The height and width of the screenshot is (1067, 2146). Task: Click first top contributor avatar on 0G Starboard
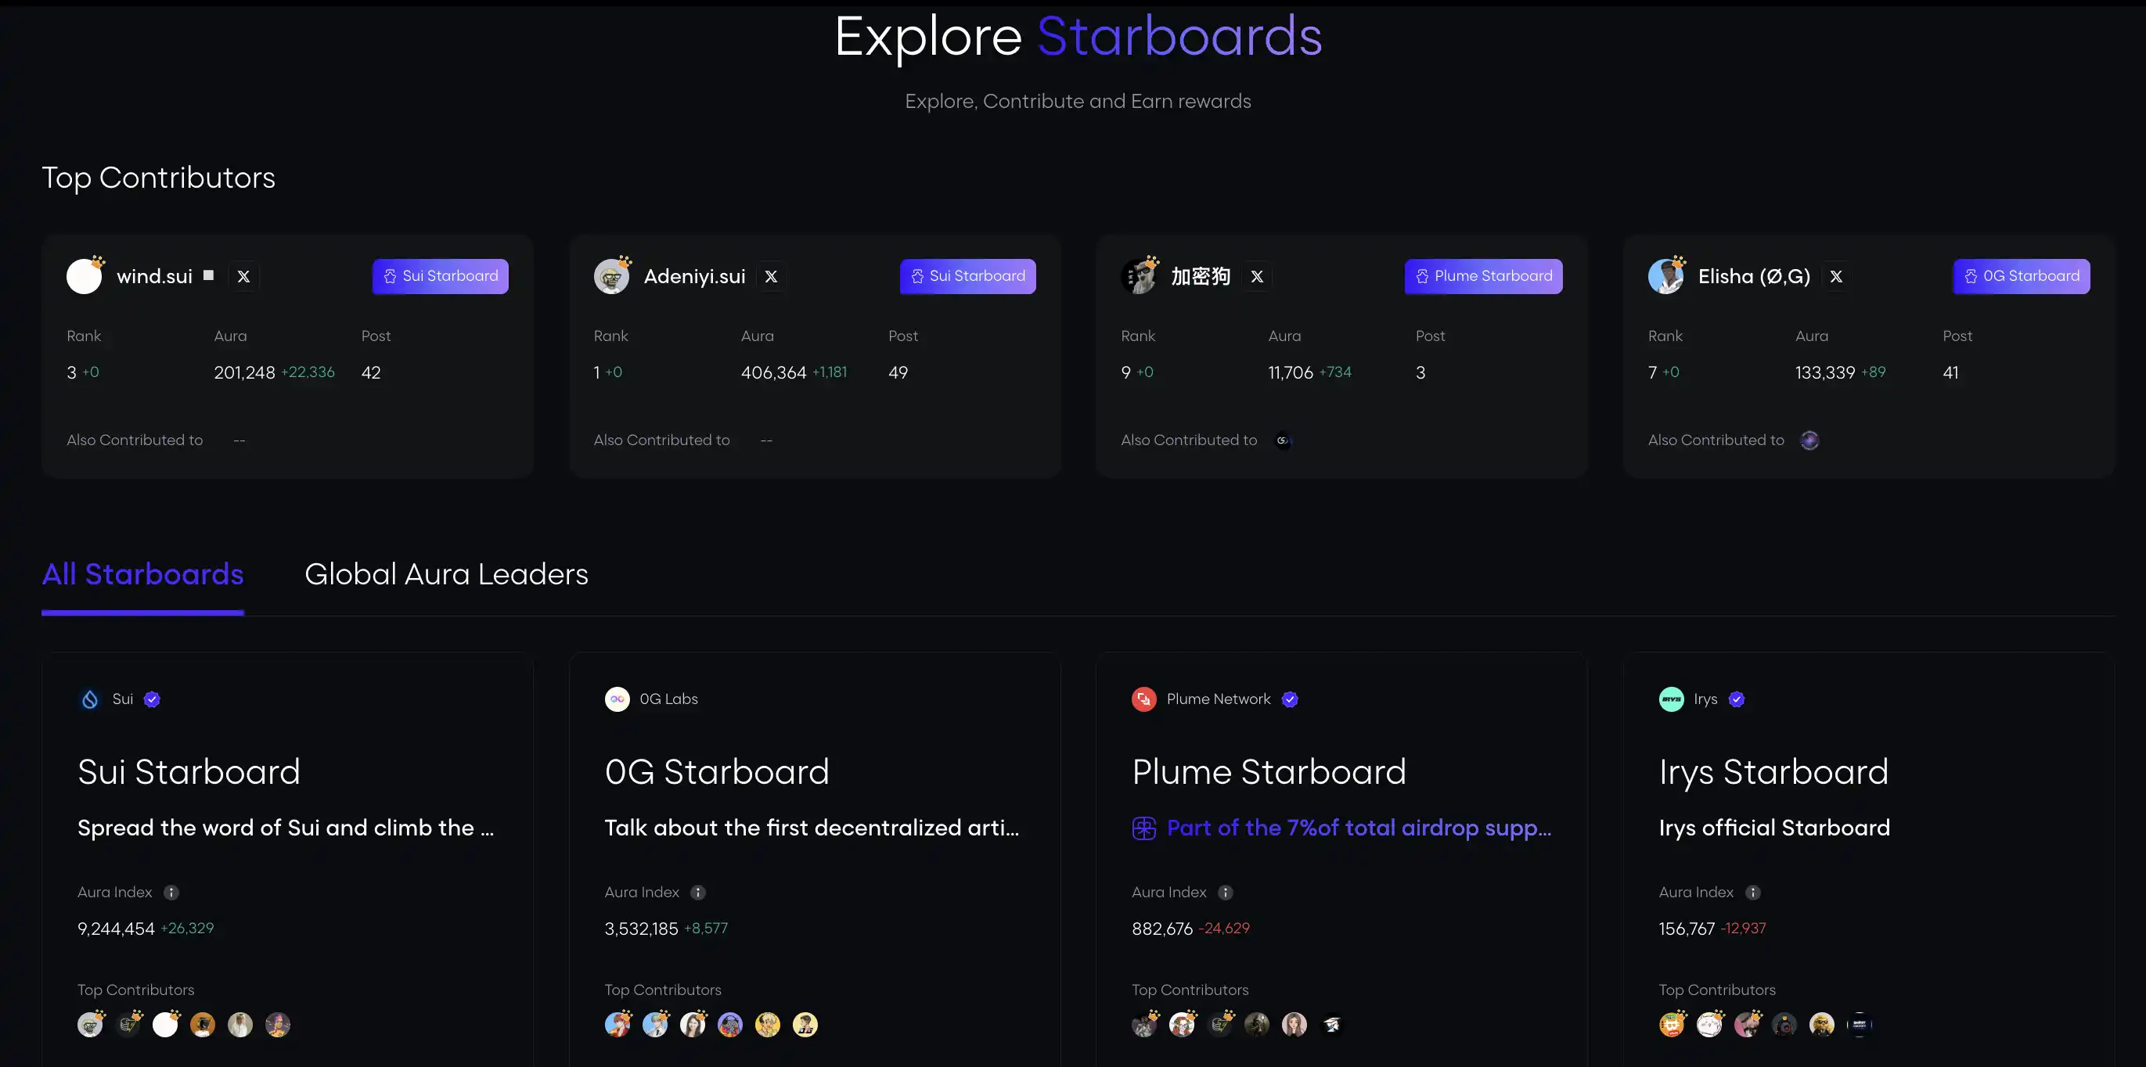[x=618, y=1025]
